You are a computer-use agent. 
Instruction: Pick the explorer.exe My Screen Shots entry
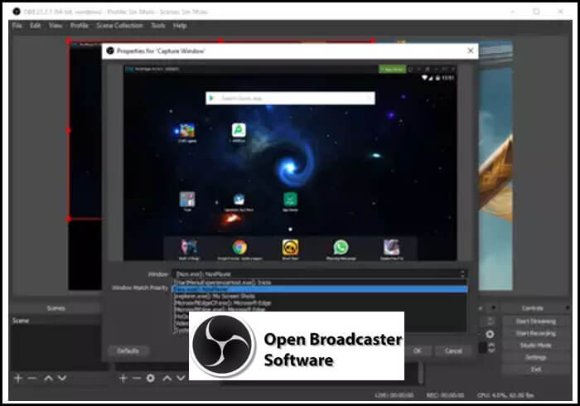click(x=320, y=296)
